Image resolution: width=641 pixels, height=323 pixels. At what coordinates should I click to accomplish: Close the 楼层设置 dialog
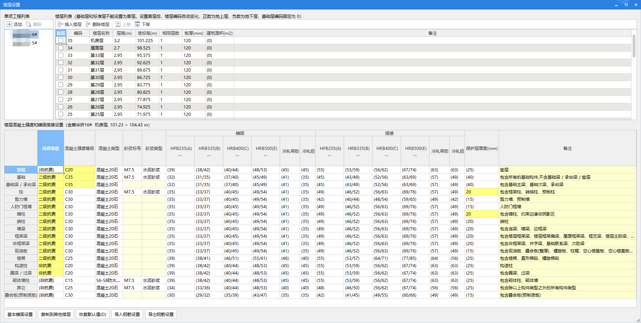click(636, 5)
